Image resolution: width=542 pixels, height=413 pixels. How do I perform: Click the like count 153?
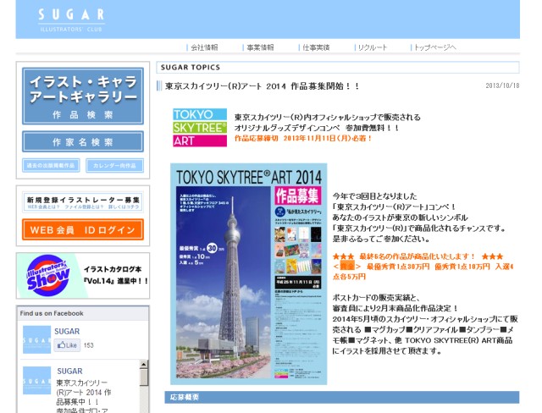click(x=88, y=345)
